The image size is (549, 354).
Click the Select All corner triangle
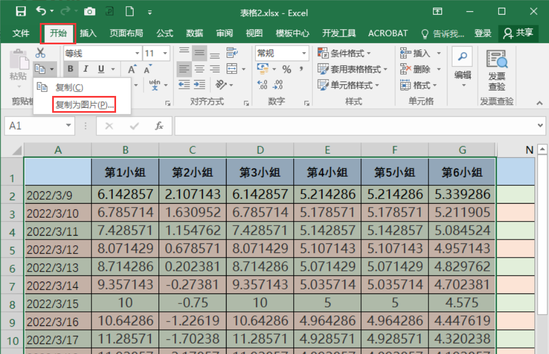point(16,150)
